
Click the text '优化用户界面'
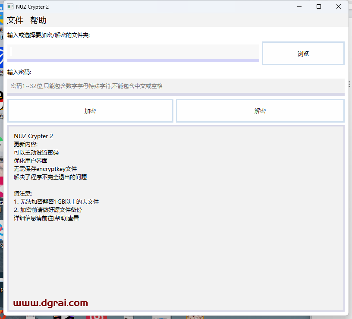pyautogui.click(x=31, y=161)
